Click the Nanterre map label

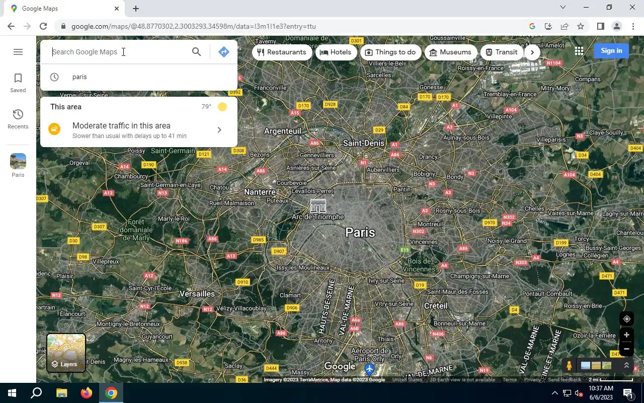(260, 192)
